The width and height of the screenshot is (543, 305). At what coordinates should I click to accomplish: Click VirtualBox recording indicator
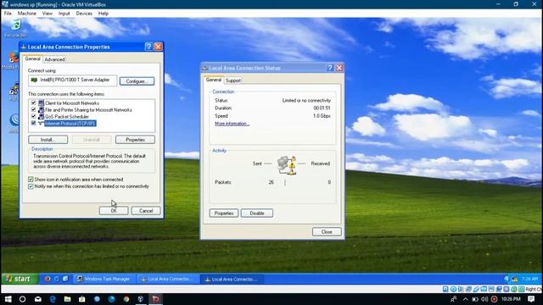pyautogui.click(x=499, y=289)
